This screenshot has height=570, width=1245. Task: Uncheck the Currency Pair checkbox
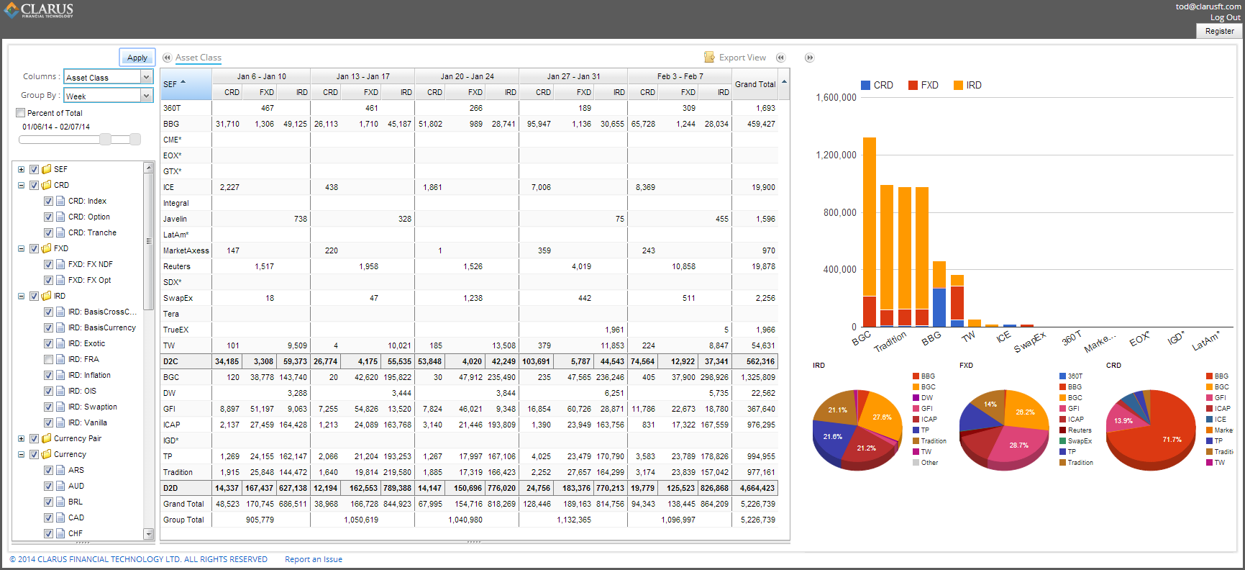pyautogui.click(x=34, y=438)
